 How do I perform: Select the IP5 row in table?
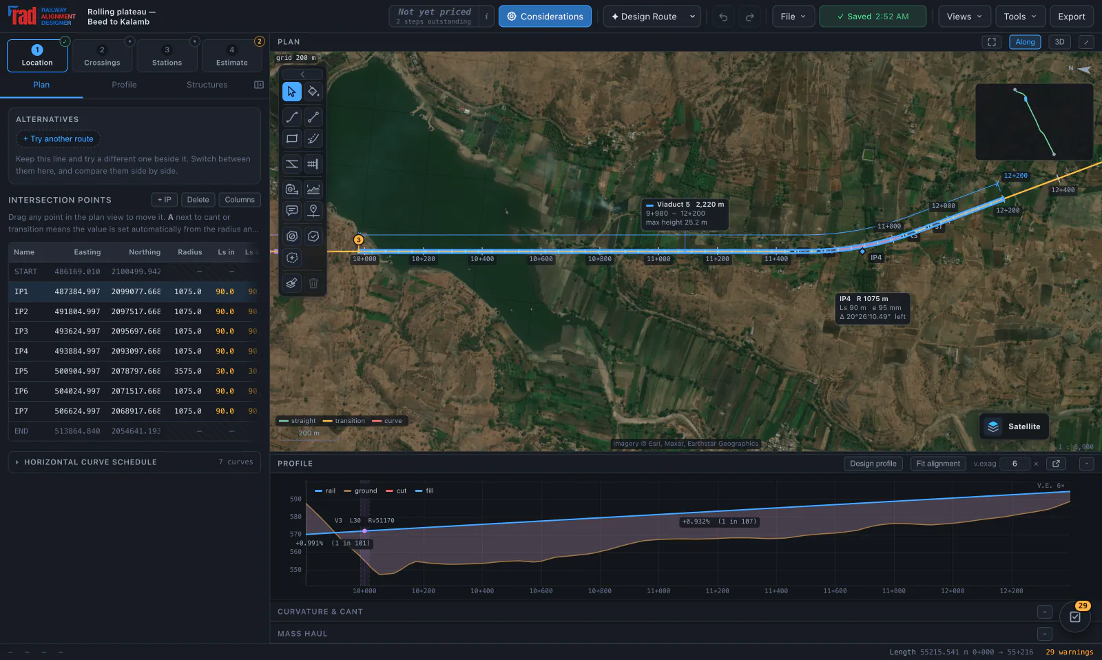click(x=134, y=371)
